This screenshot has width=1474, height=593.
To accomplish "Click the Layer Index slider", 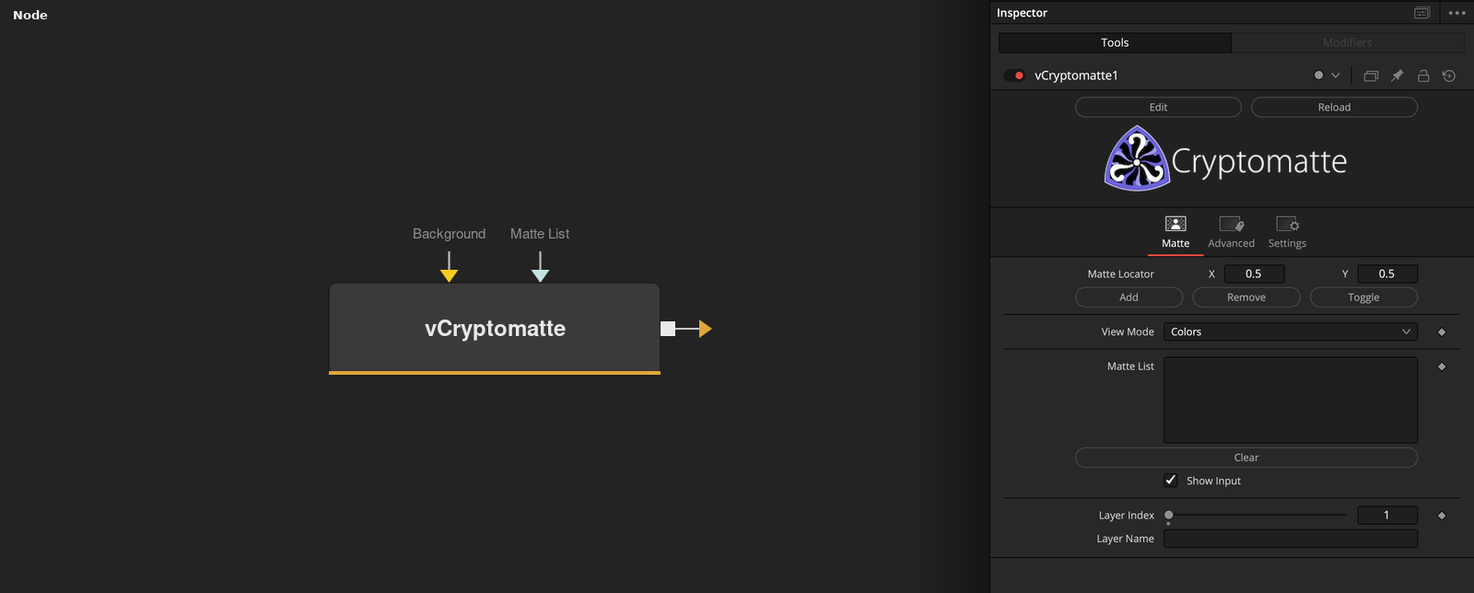I will click(1258, 516).
